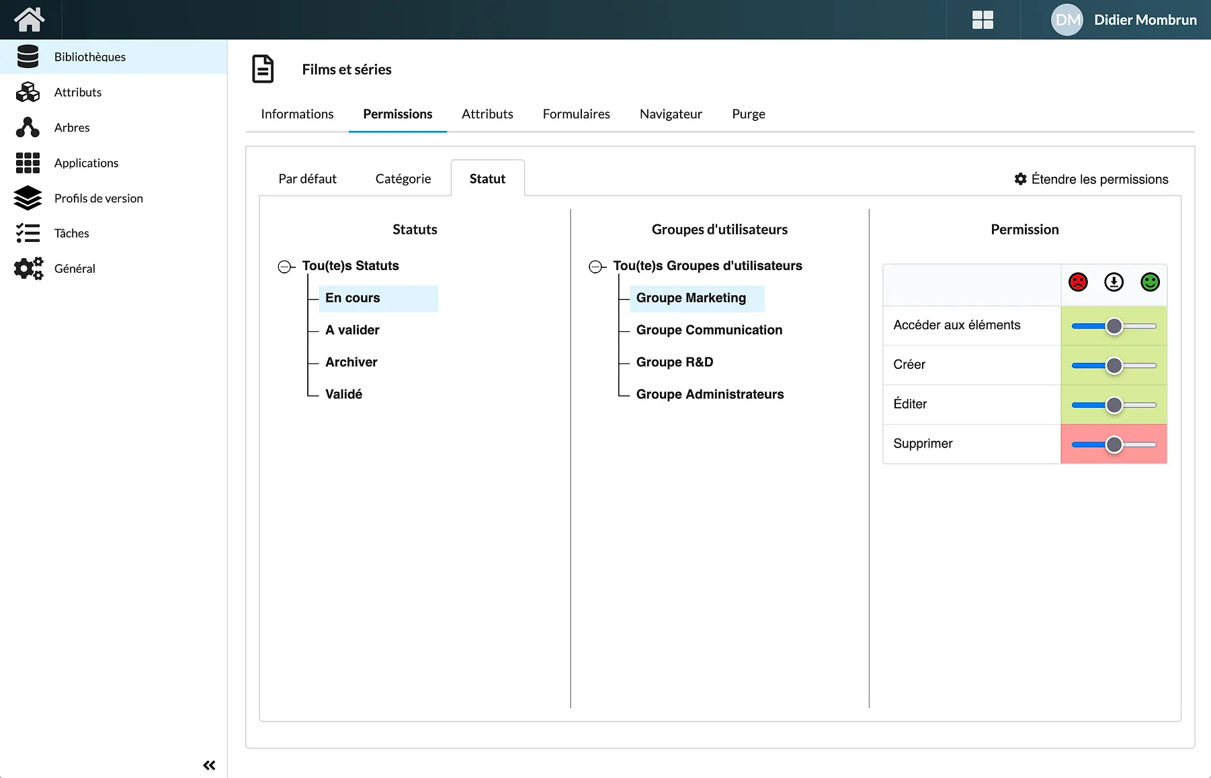
Task: Select the A valider status
Action: point(352,330)
